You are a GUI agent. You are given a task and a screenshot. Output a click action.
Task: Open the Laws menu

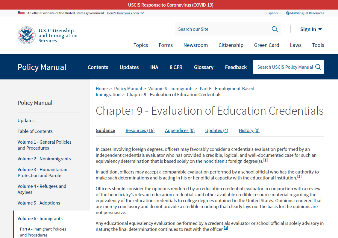(295, 45)
